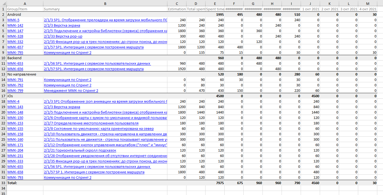Viewport: 383px width, 195px height.
Task: Select row 17 by its row number
Action: pyautogui.click(x=3, y=96)
